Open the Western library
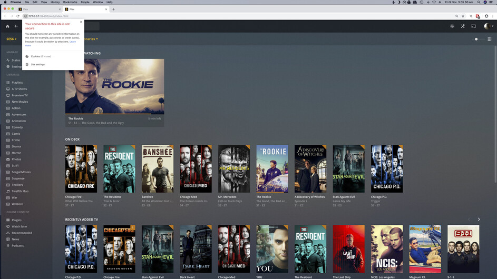The height and width of the screenshot is (279, 497). coord(17,204)
